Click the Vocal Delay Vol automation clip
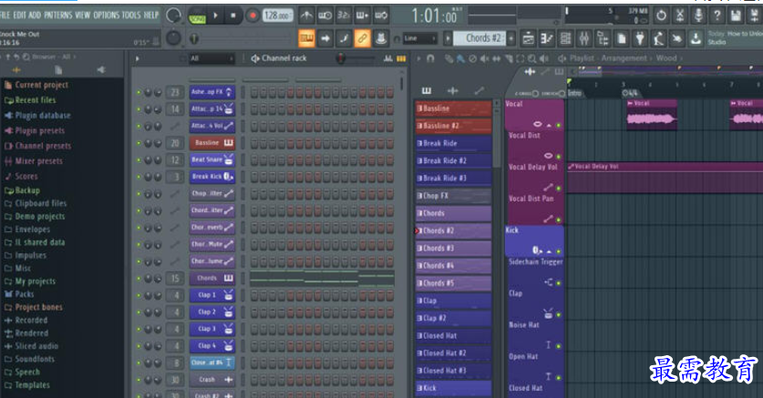Image resolution: width=763 pixels, height=398 pixels. 665,178
